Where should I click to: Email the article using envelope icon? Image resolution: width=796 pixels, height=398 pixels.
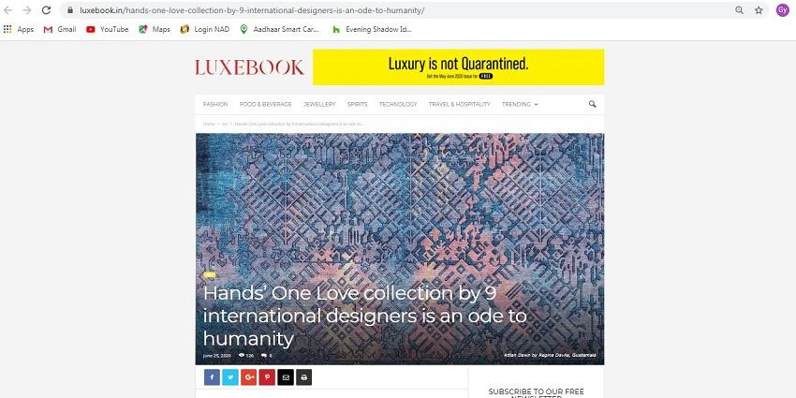click(x=286, y=377)
